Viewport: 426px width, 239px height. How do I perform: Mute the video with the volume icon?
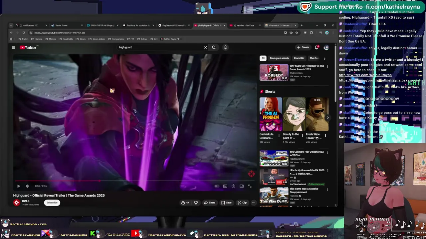point(27,186)
